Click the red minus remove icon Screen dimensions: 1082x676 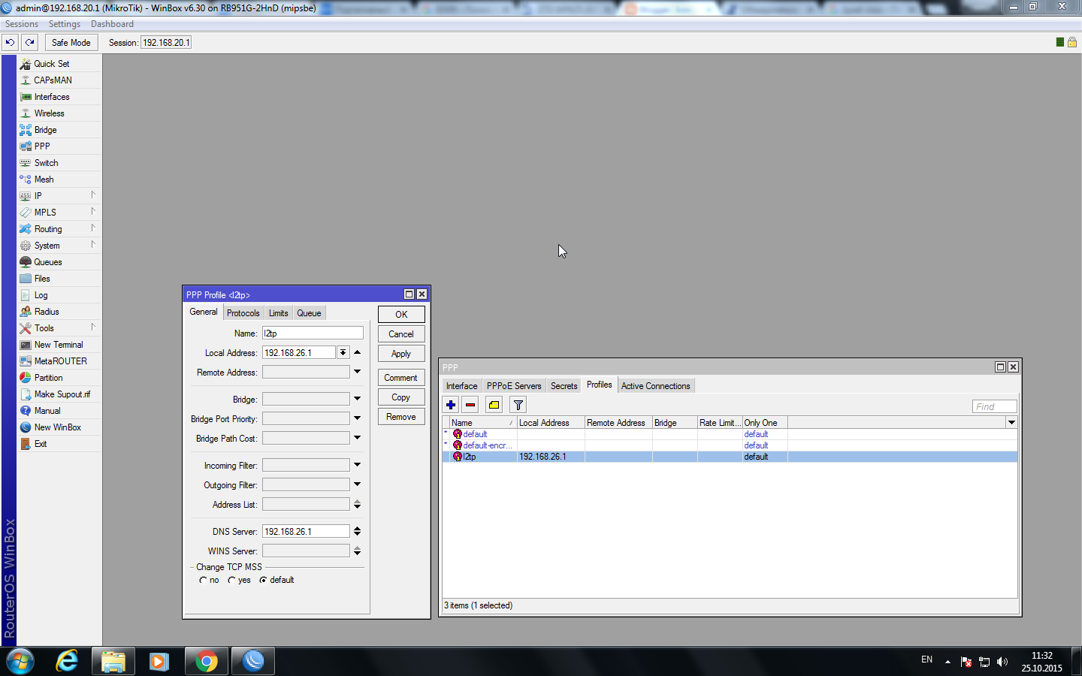(470, 405)
